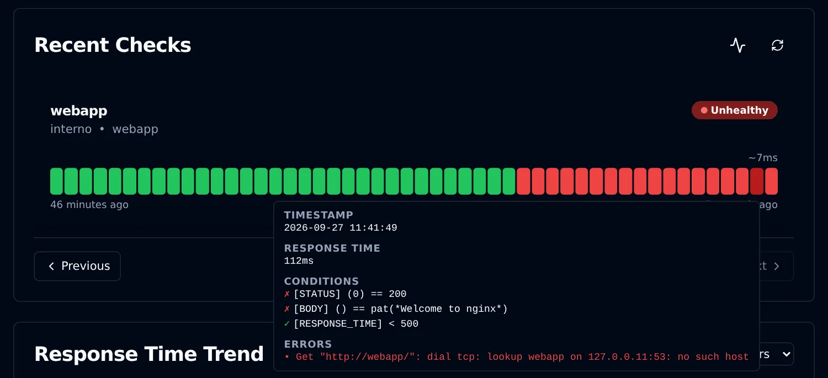The width and height of the screenshot is (828, 378).
Task: Open the Response Time Trend range dropdown
Action: (x=777, y=354)
